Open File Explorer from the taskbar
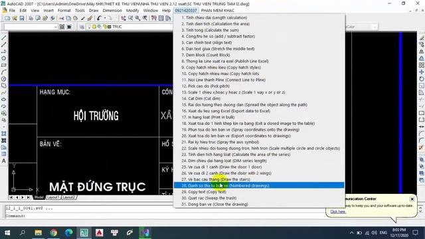425x239 pixels. [39, 233]
